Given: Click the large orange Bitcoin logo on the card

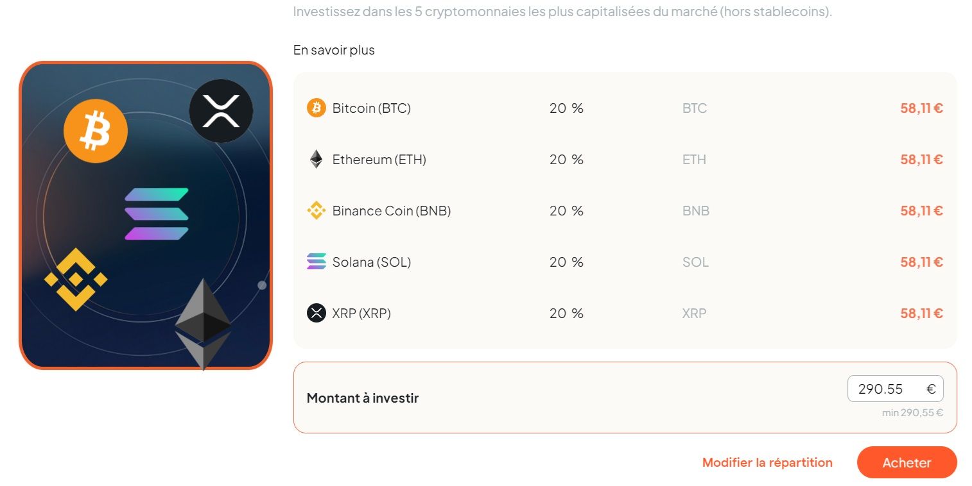Looking at the screenshot, I should pos(96,131).
